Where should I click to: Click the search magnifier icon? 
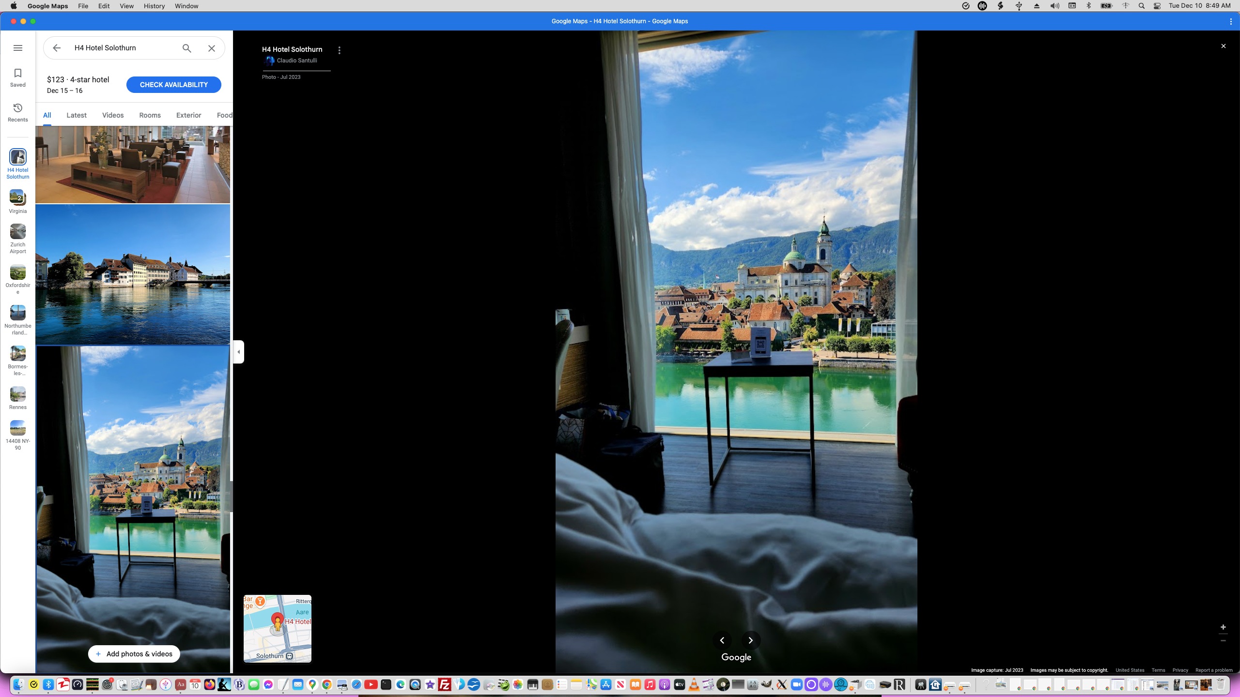pyautogui.click(x=186, y=48)
